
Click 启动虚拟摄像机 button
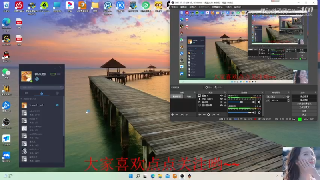pos(304,104)
